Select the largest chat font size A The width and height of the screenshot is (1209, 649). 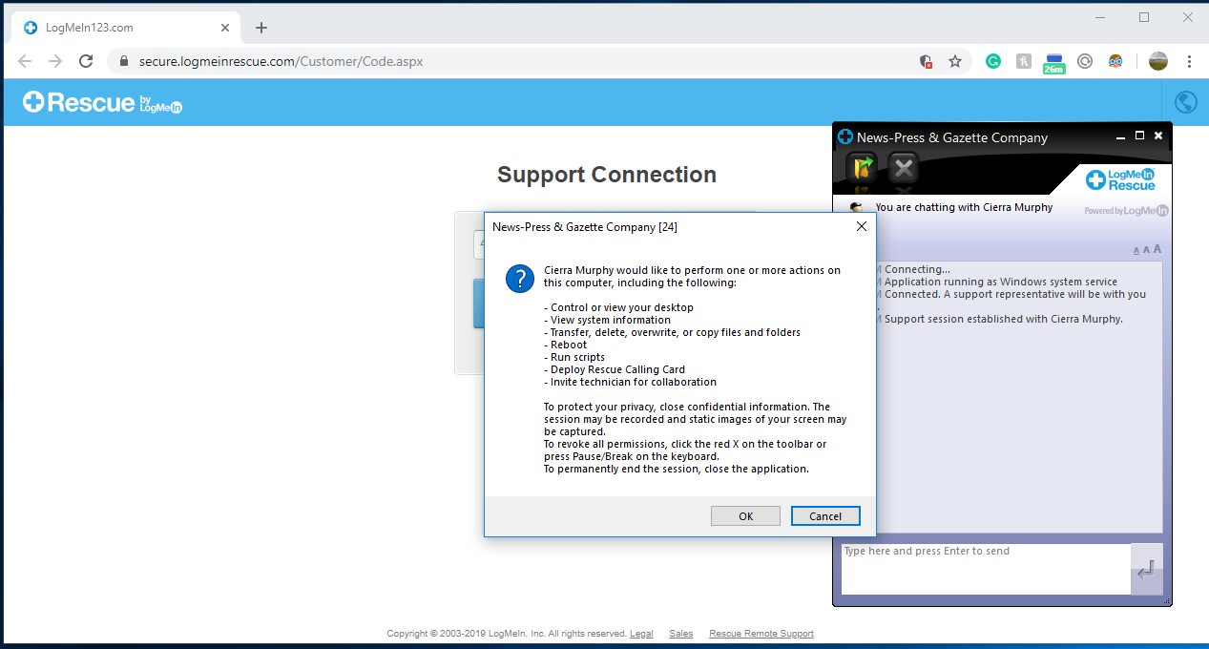point(1157,249)
